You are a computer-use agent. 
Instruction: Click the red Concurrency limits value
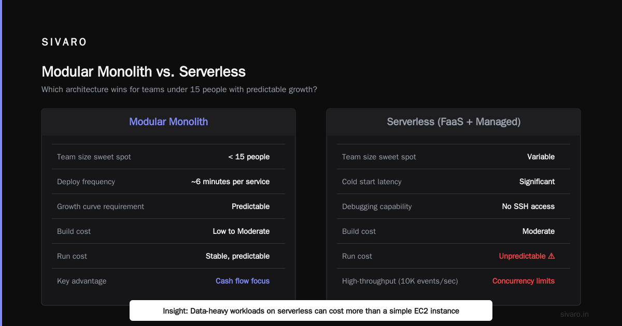[x=524, y=281]
